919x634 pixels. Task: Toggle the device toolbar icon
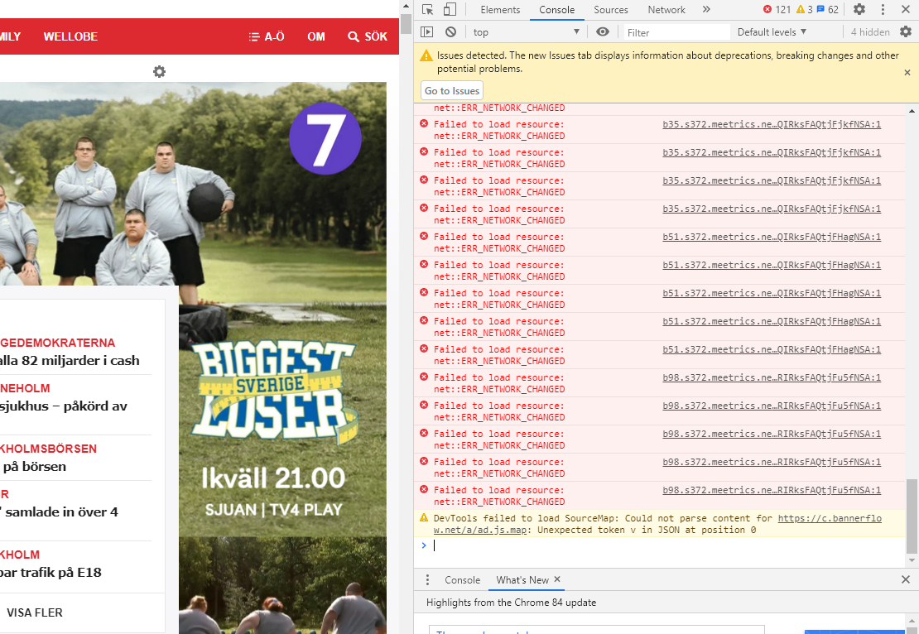(450, 10)
